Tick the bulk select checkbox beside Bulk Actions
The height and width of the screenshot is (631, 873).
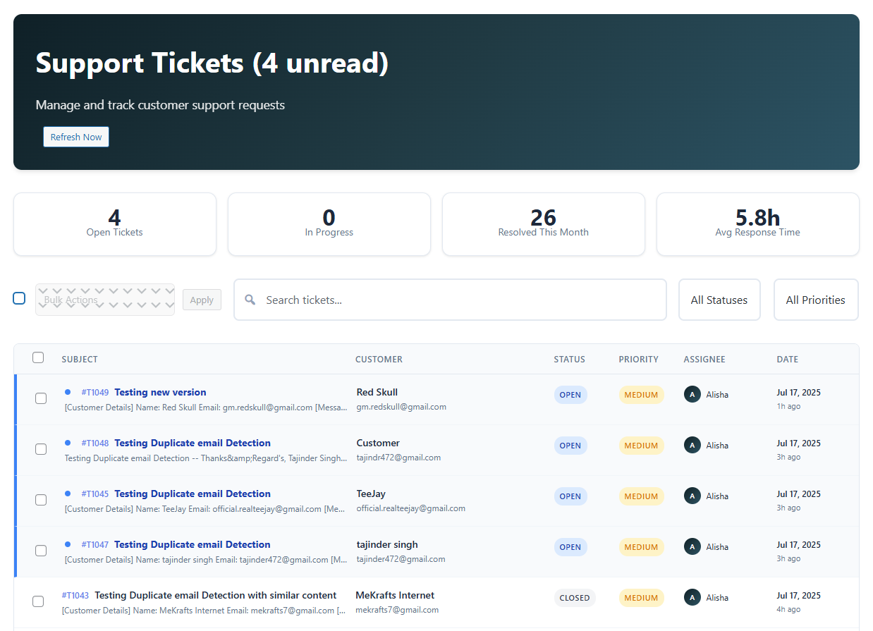pyautogui.click(x=20, y=298)
